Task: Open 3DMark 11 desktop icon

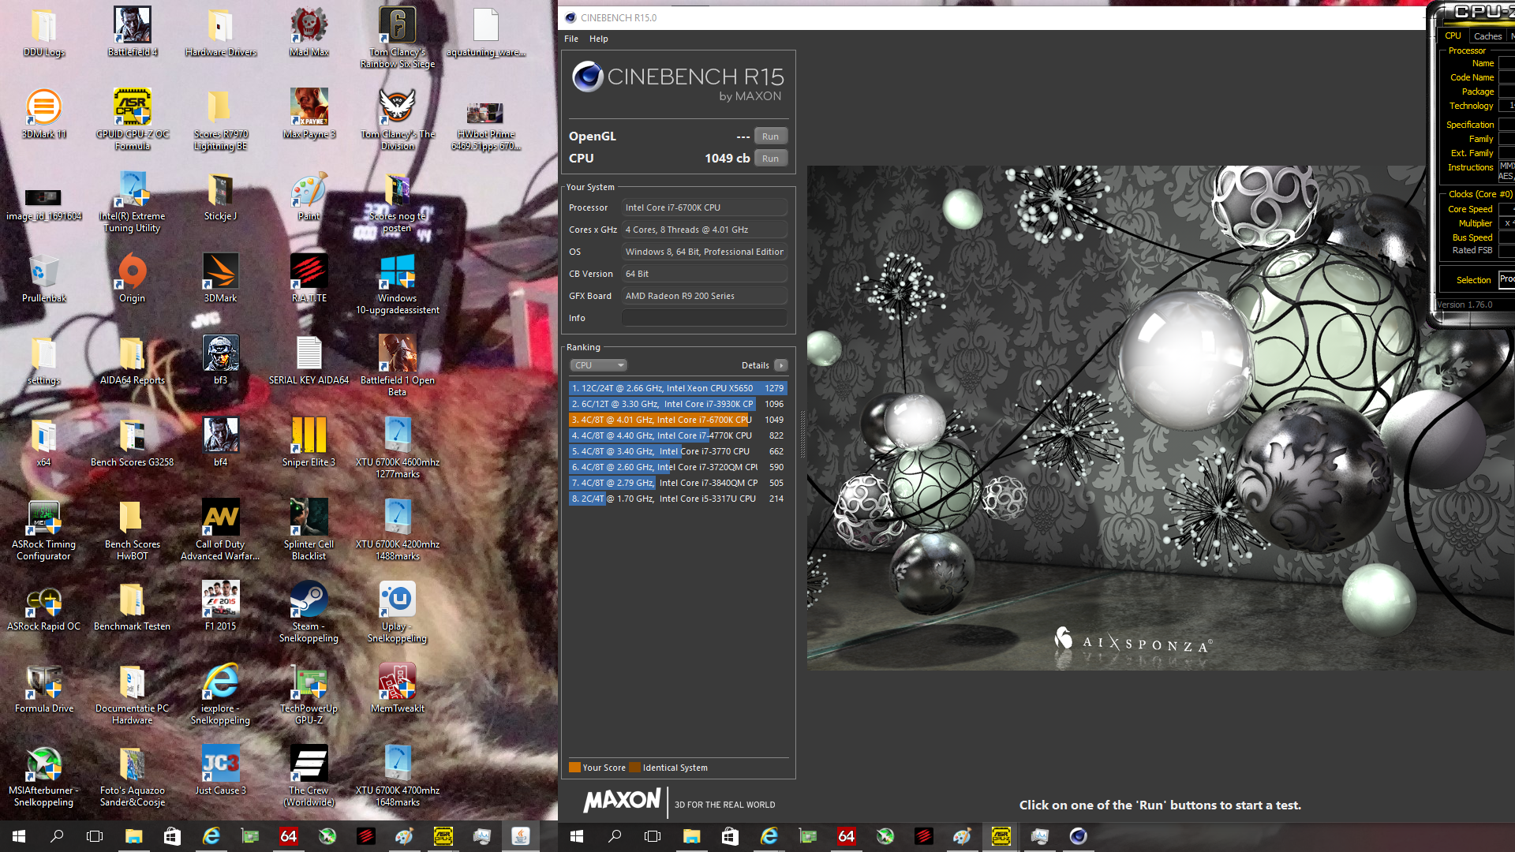Action: pyautogui.click(x=44, y=114)
